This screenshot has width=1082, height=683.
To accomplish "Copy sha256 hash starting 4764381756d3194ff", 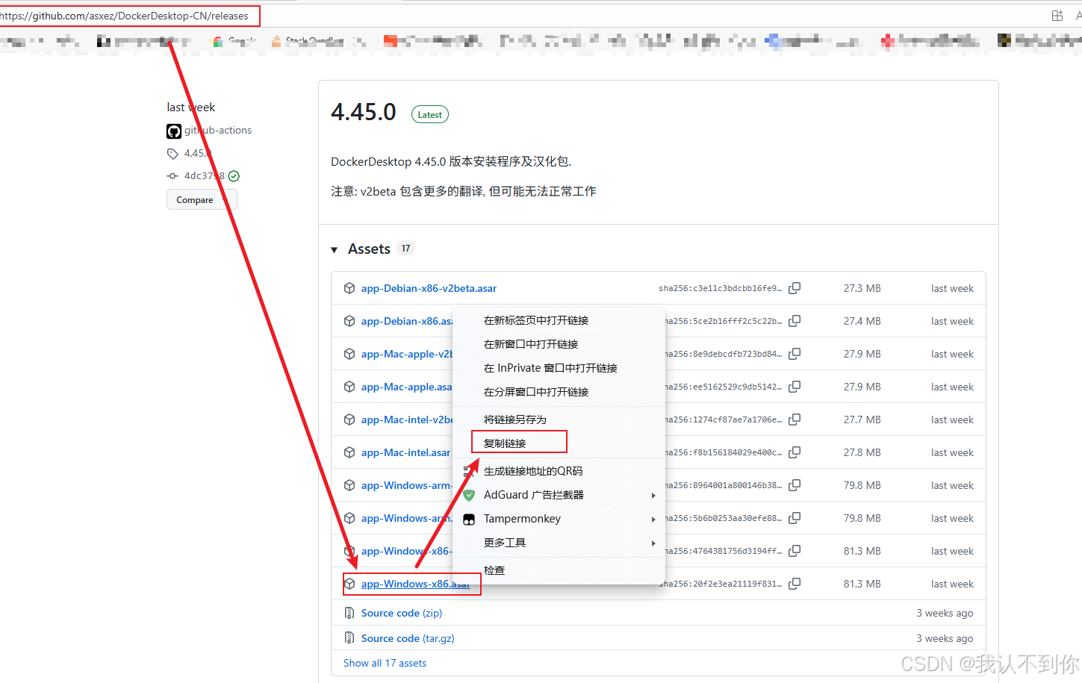I will pyautogui.click(x=795, y=551).
